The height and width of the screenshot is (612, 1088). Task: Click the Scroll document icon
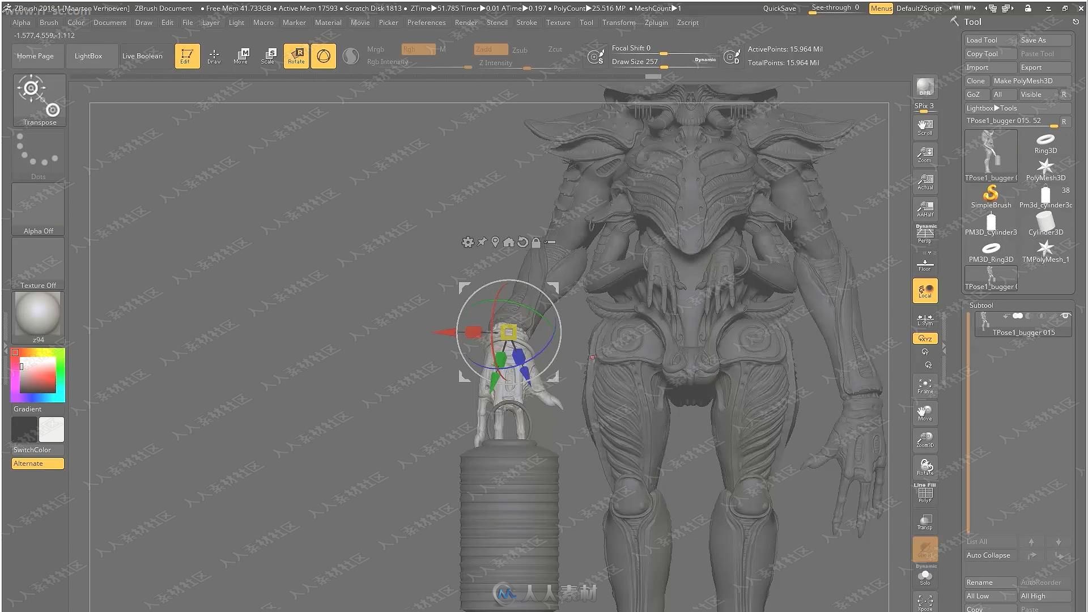coord(925,127)
